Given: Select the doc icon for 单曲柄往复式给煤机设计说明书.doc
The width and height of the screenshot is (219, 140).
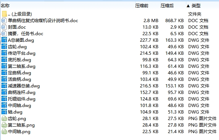Looking at the screenshot, I should [x=4, y=21].
